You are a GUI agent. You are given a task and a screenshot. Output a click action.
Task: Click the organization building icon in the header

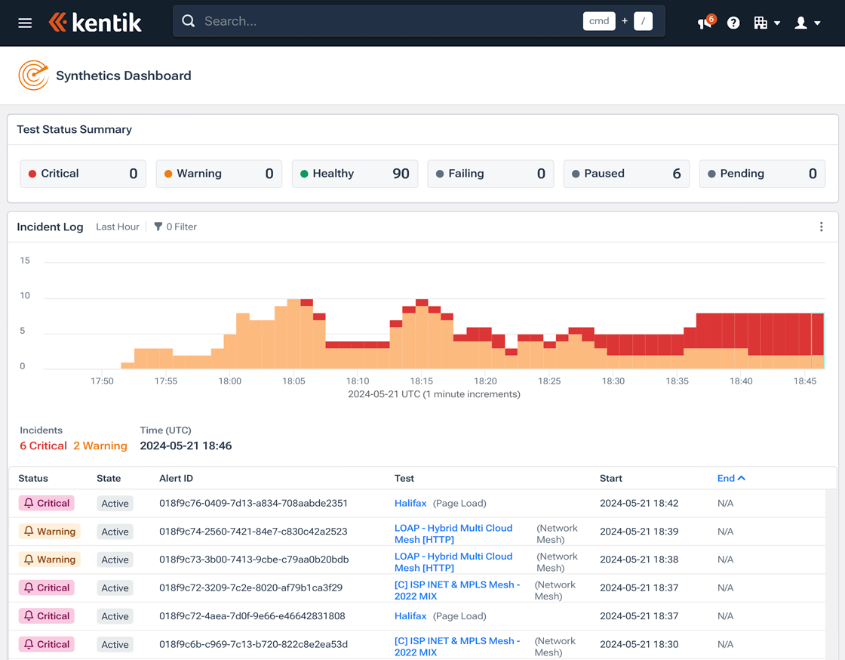[x=762, y=23]
